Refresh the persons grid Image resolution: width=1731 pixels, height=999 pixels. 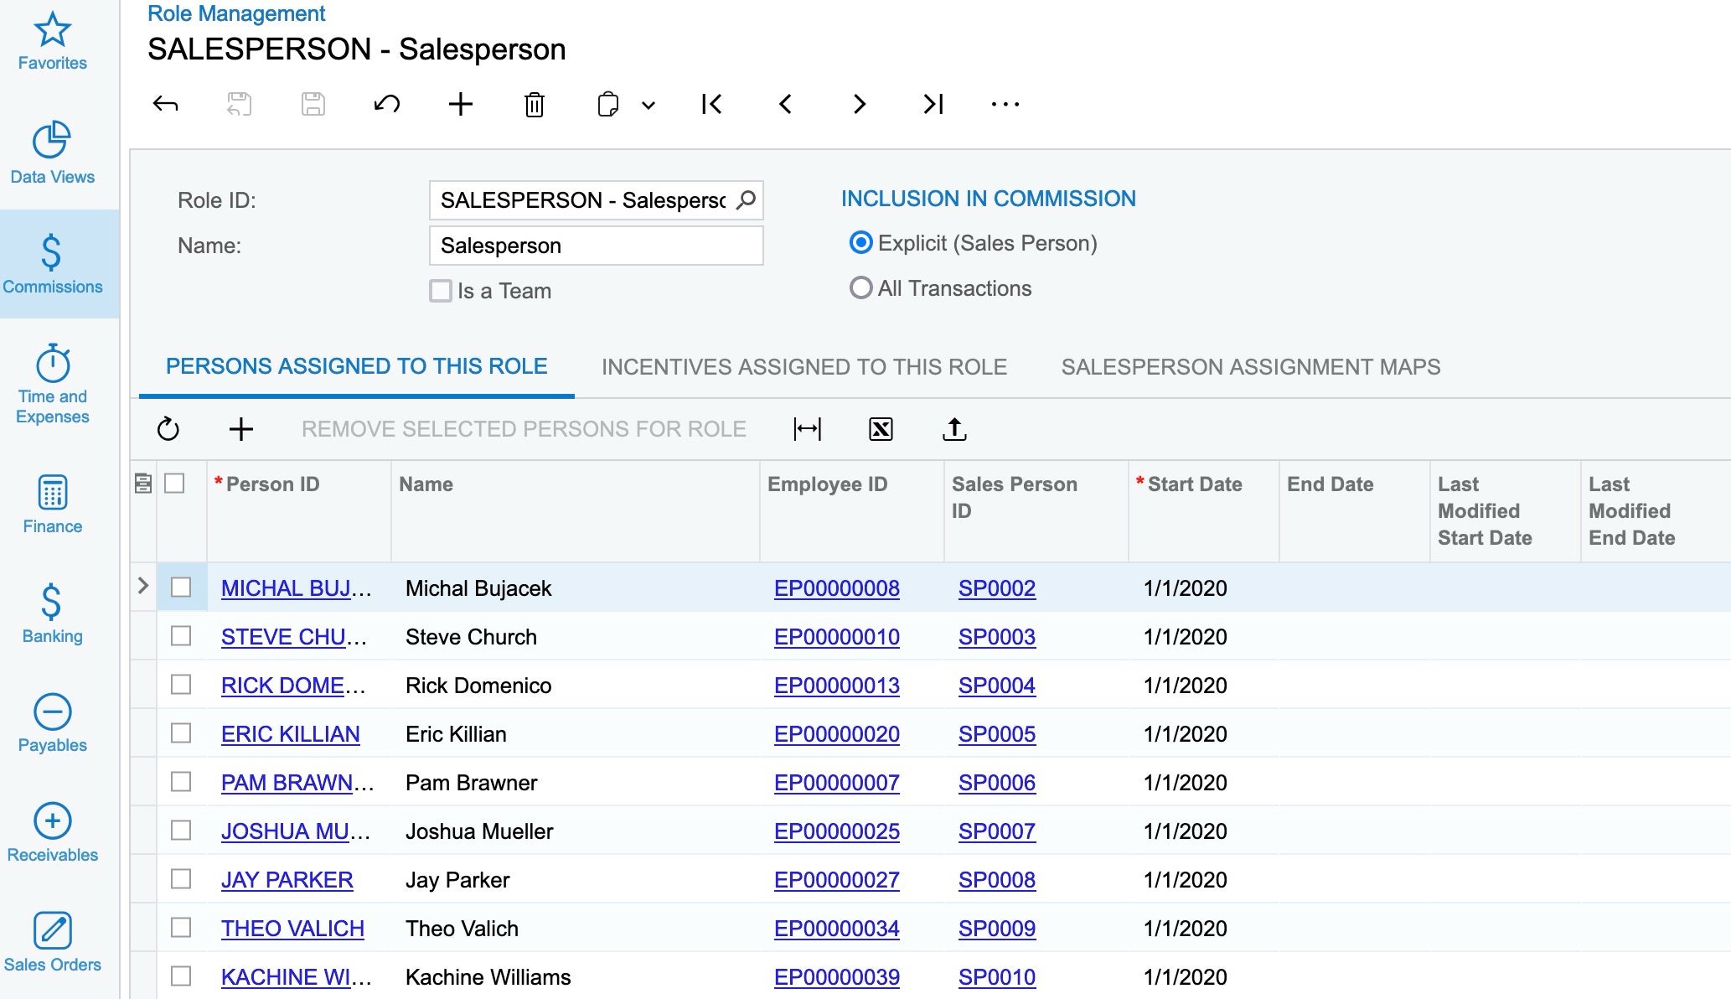tap(168, 429)
